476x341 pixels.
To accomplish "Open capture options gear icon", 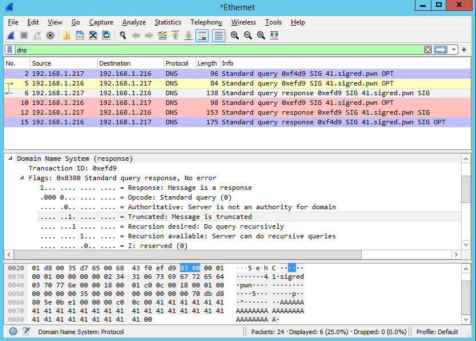I will pos(50,35).
